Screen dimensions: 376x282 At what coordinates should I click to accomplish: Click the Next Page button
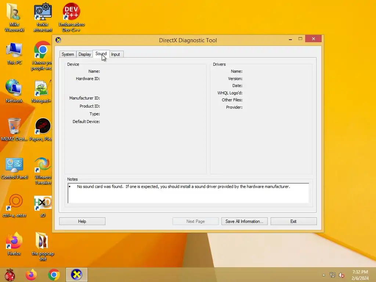coord(195,221)
